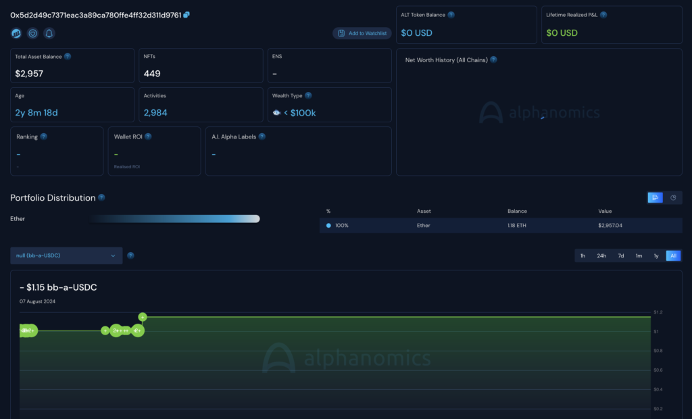The height and width of the screenshot is (419, 692).
Task: Open the null (bb-a-USDC) token dropdown
Action: click(x=66, y=255)
